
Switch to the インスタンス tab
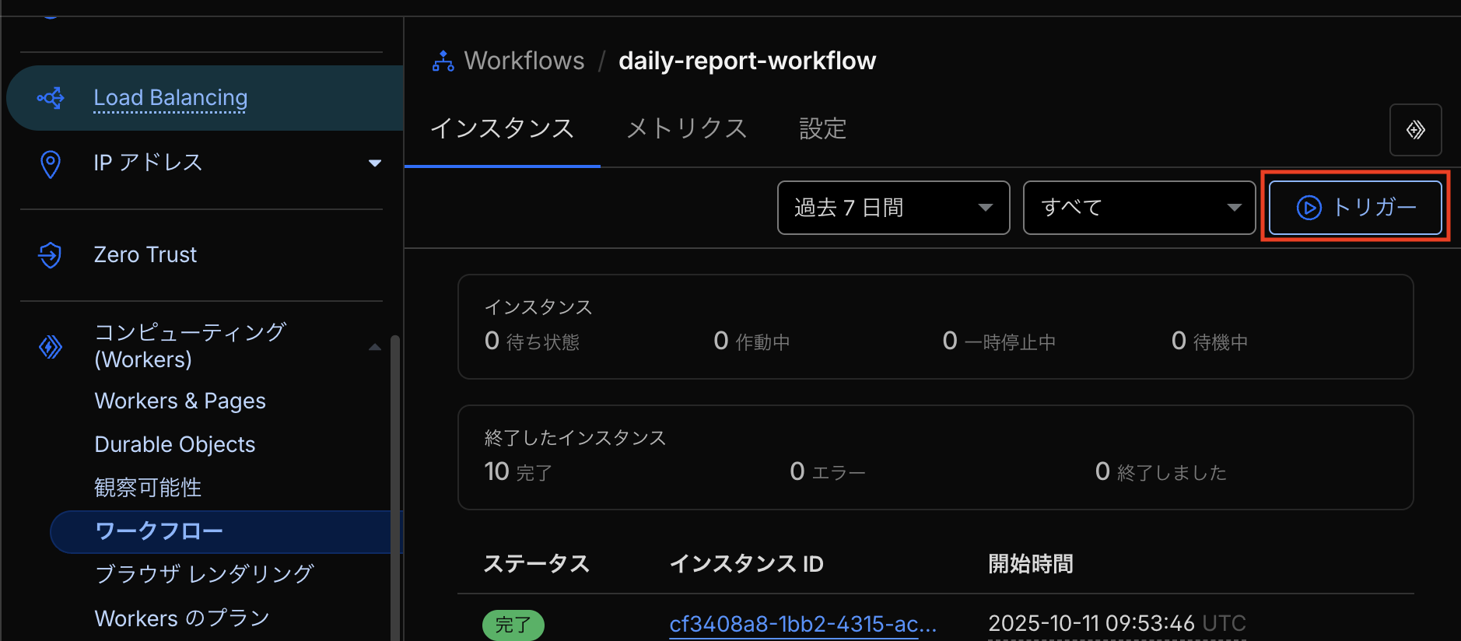click(x=502, y=128)
